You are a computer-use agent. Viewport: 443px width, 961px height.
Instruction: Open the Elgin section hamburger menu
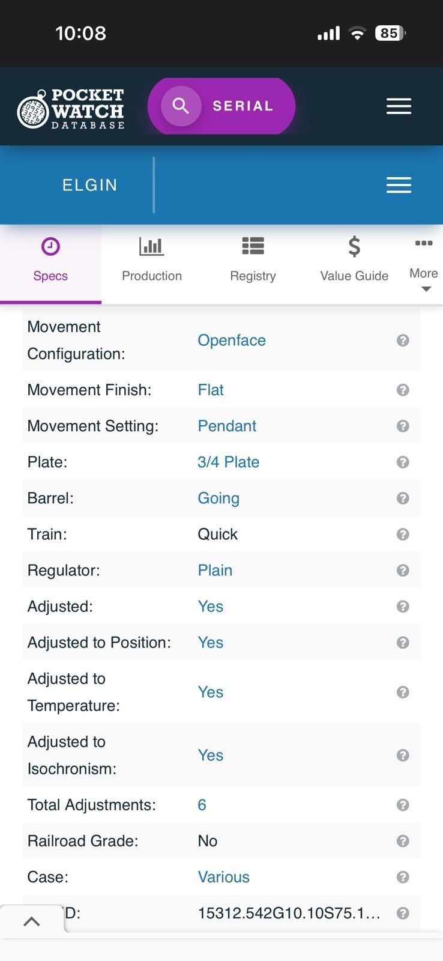(399, 185)
